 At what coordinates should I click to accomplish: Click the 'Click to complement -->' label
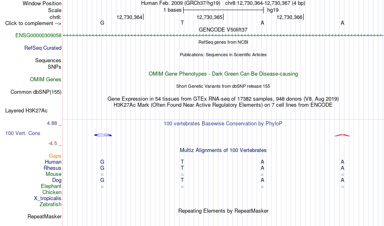pyautogui.click(x=33, y=23)
